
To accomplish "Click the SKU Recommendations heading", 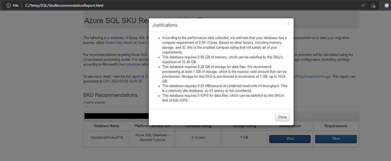I will tap(110, 95).
